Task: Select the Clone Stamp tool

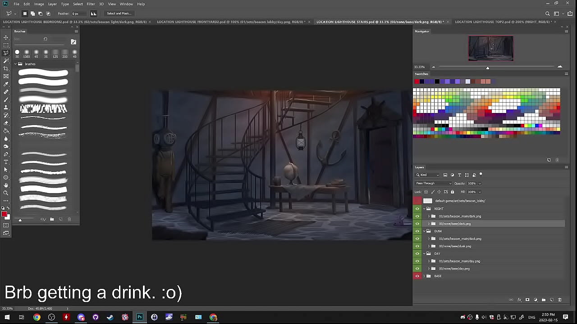Action: (6, 108)
